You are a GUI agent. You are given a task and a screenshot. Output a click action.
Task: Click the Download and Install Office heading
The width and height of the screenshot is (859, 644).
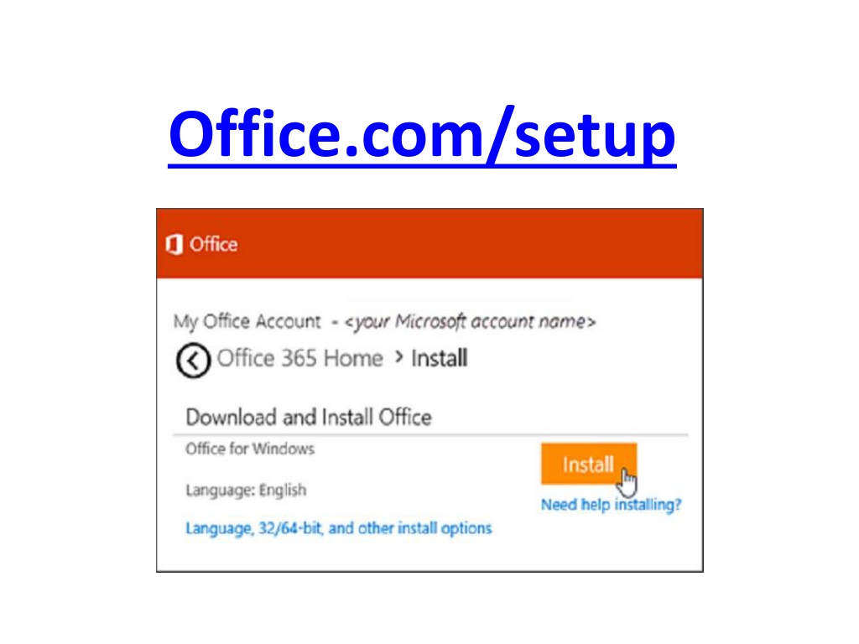tap(309, 418)
